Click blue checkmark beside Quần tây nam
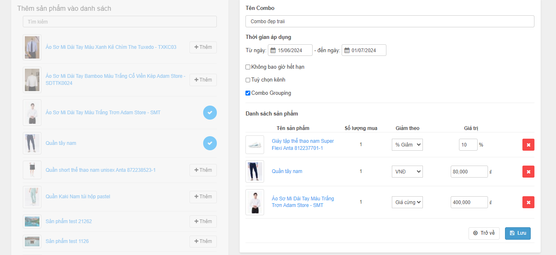Viewport: 556px width, 255px height. point(210,143)
